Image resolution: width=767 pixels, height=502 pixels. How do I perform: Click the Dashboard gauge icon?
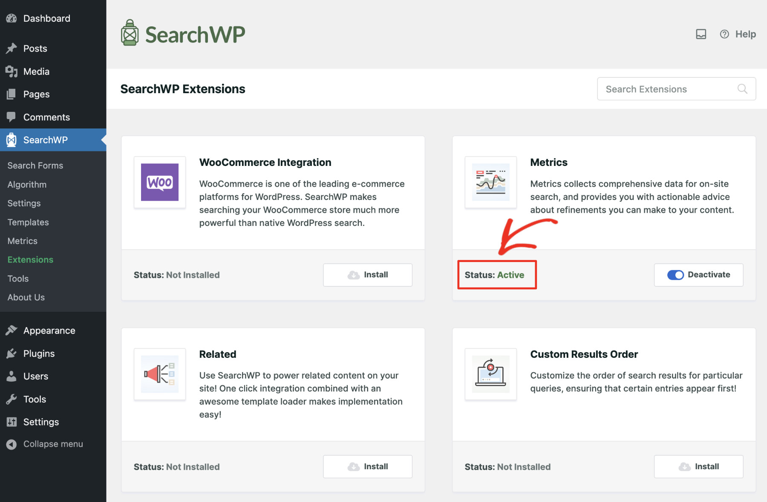tap(12, 18)
